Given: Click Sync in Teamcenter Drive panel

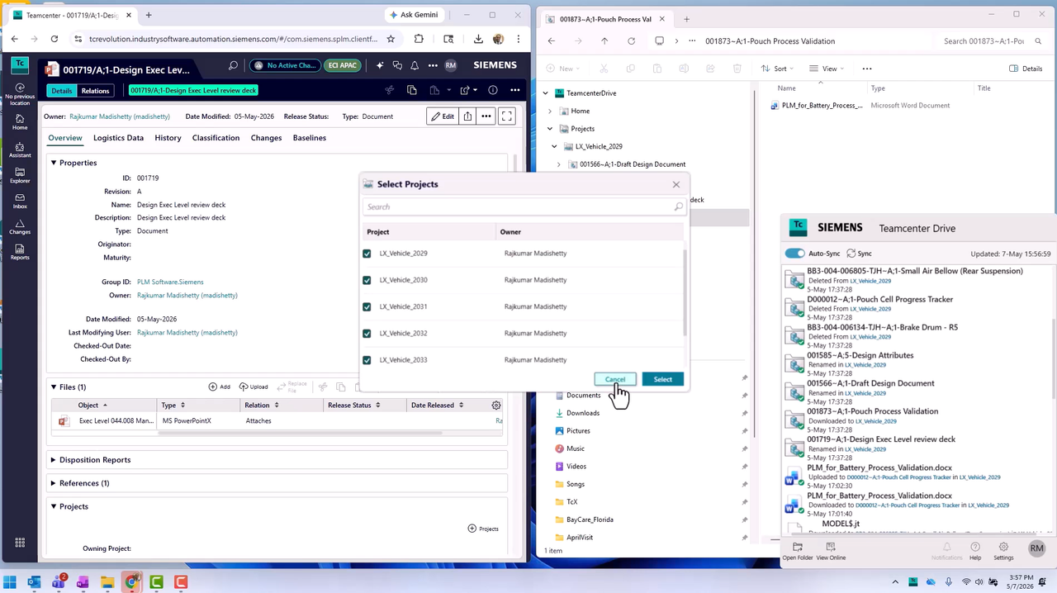Looking at the screenshot, I should click(x=859, y=254).
